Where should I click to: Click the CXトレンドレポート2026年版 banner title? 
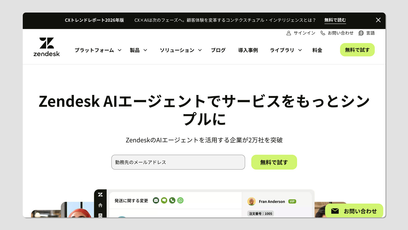tap(94, 20)
